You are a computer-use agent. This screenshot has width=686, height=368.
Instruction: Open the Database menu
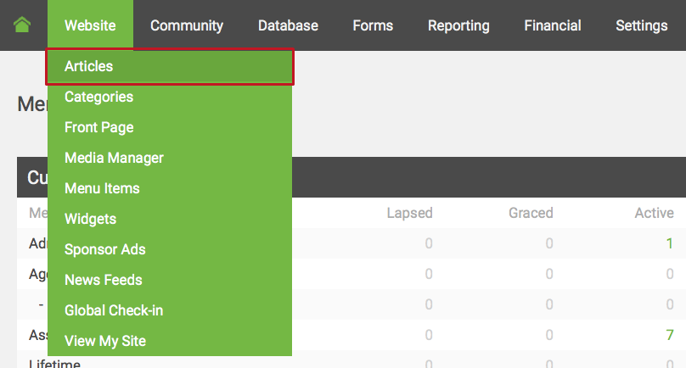pyautogui.click(x=288, y=25)
